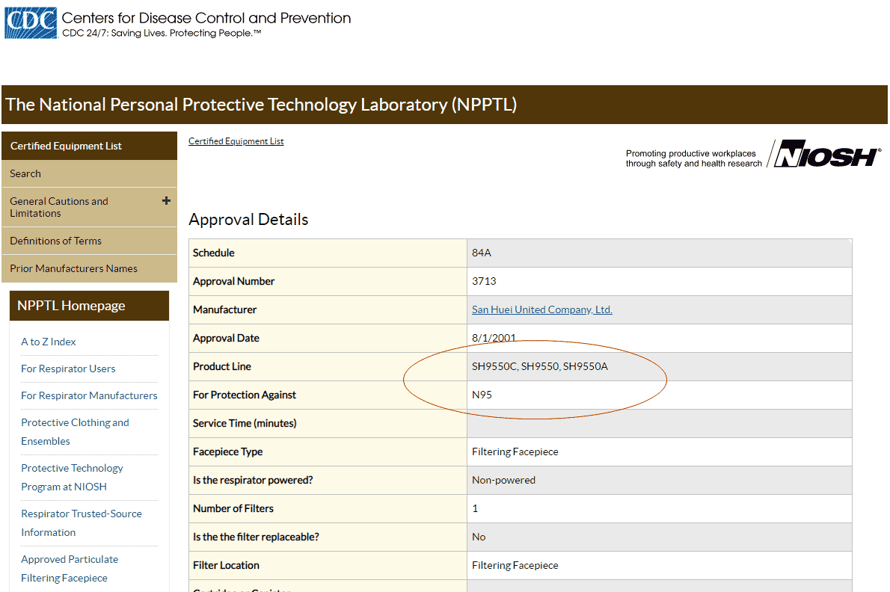Open the A to Z Index link
Image resolution: width=890 pixels, height=592 pixels.
coord(49,342)
